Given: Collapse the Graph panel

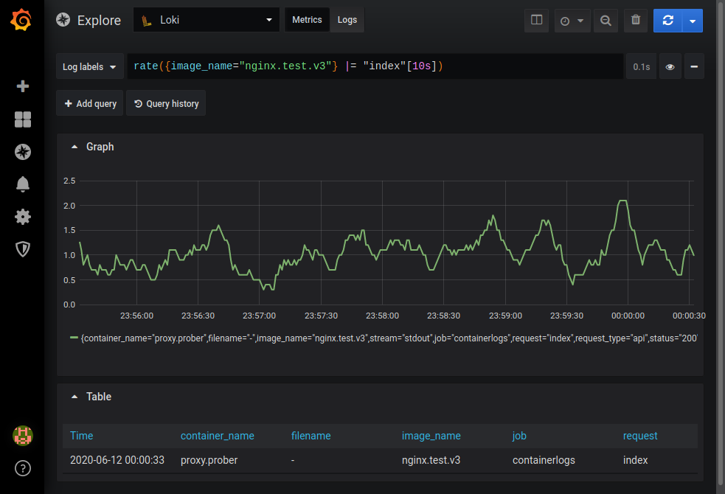Looking at the screenshot, I should point(74,146).
